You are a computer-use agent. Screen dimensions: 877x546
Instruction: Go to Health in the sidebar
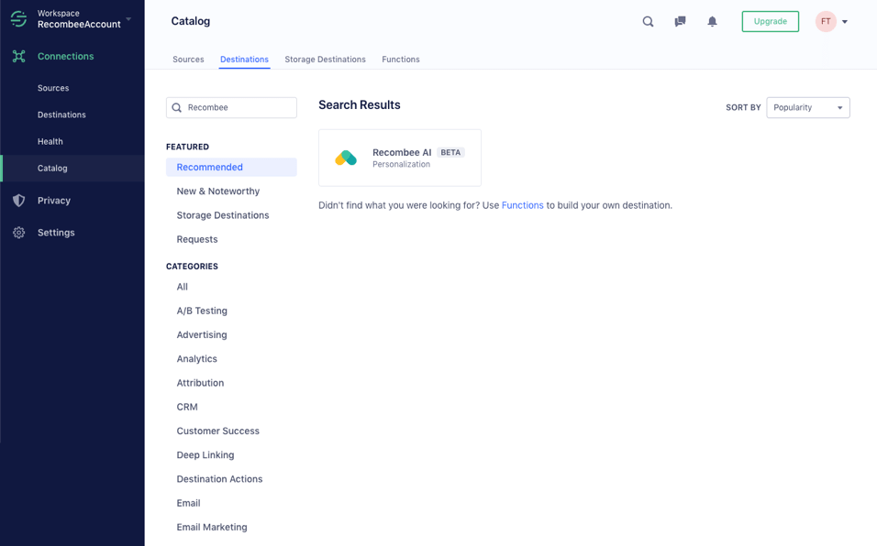[50, 141]
